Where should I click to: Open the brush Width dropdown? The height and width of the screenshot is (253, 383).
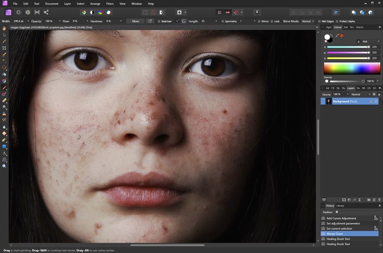(28, 21)
